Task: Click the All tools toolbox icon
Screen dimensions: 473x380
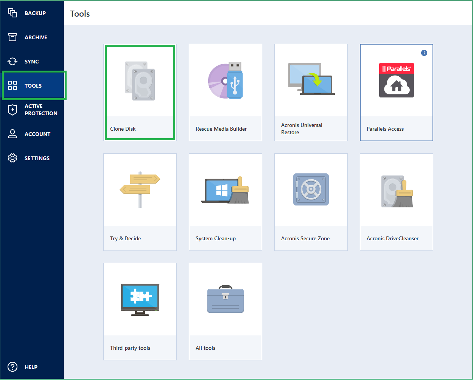Action: pyautogui.click(x=226, y=299)
